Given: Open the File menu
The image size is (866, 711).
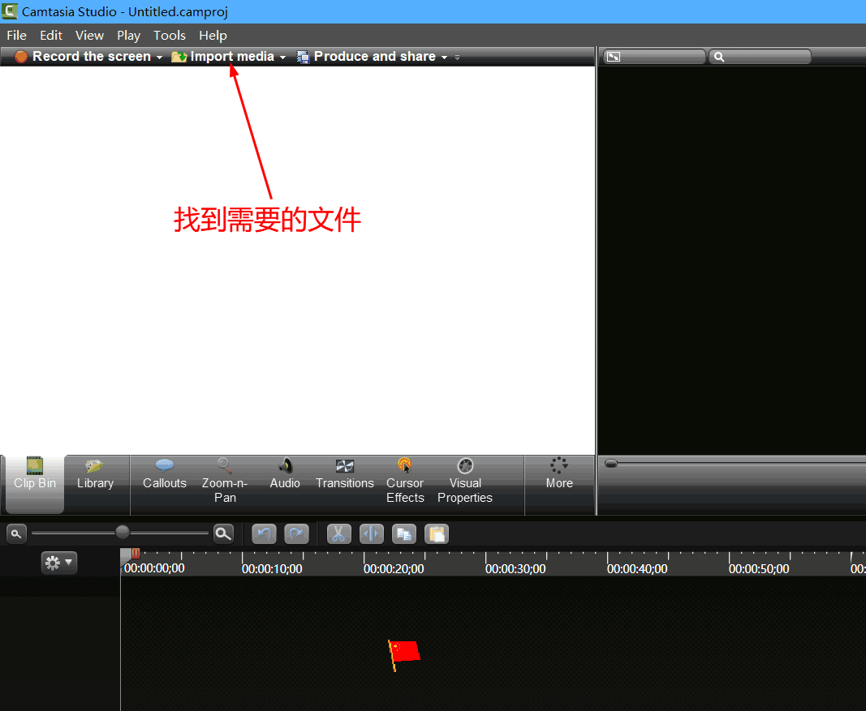Looking at the screenshot, I should [x=16, y=36].
